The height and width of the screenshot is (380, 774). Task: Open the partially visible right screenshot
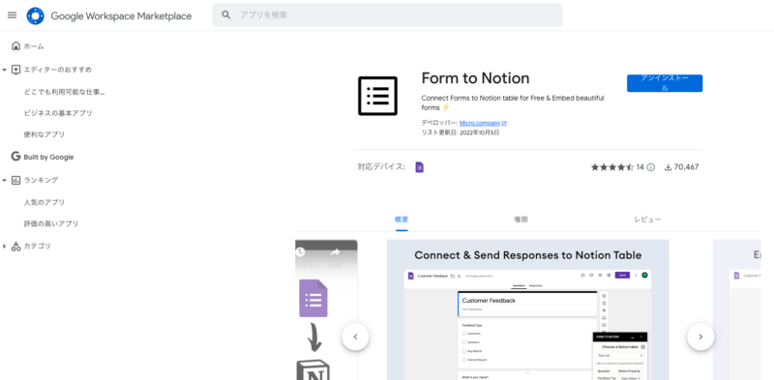click(736, 310)
